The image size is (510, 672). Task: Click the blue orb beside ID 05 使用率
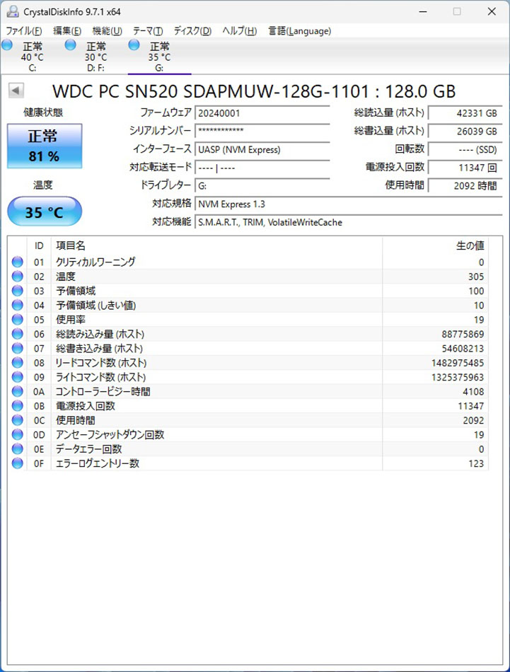click(17, 320)
